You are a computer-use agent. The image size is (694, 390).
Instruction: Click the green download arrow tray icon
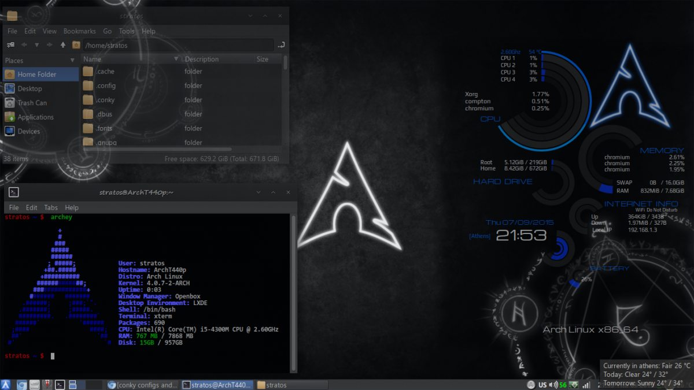click(574, 385)
